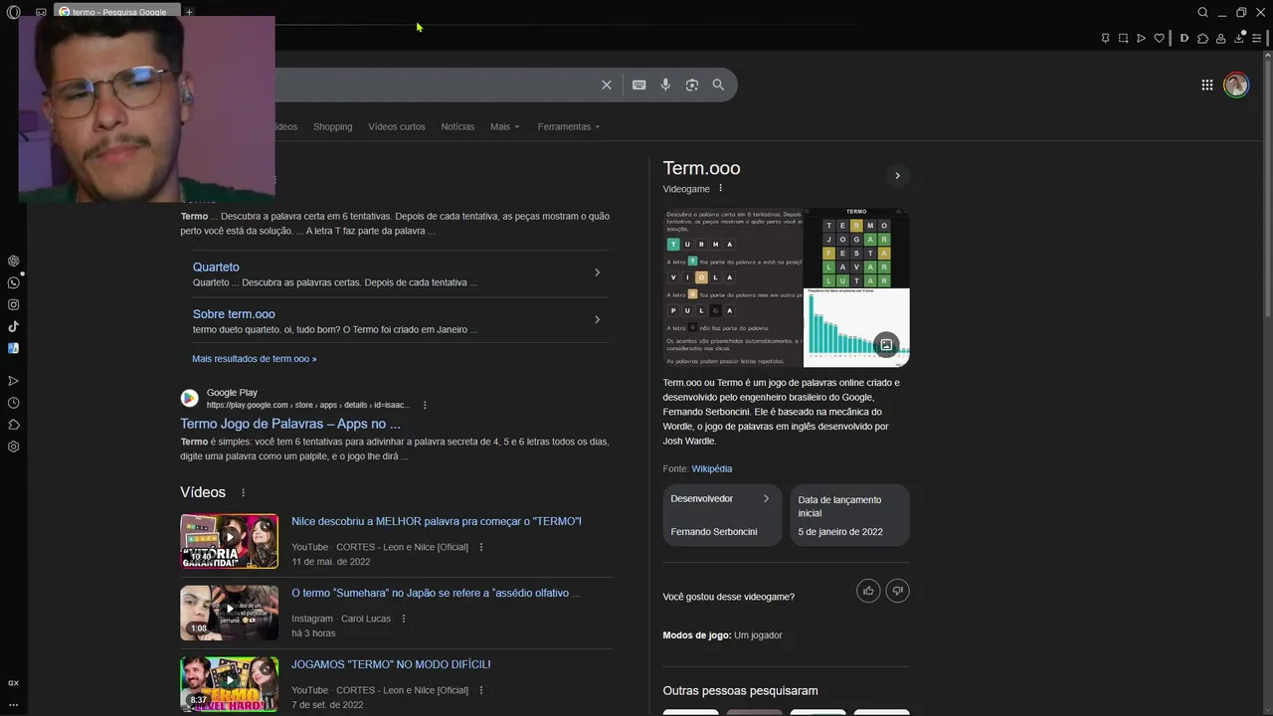
Task: Open sidebar three-dots setup menu
Action: pos(14,704)
